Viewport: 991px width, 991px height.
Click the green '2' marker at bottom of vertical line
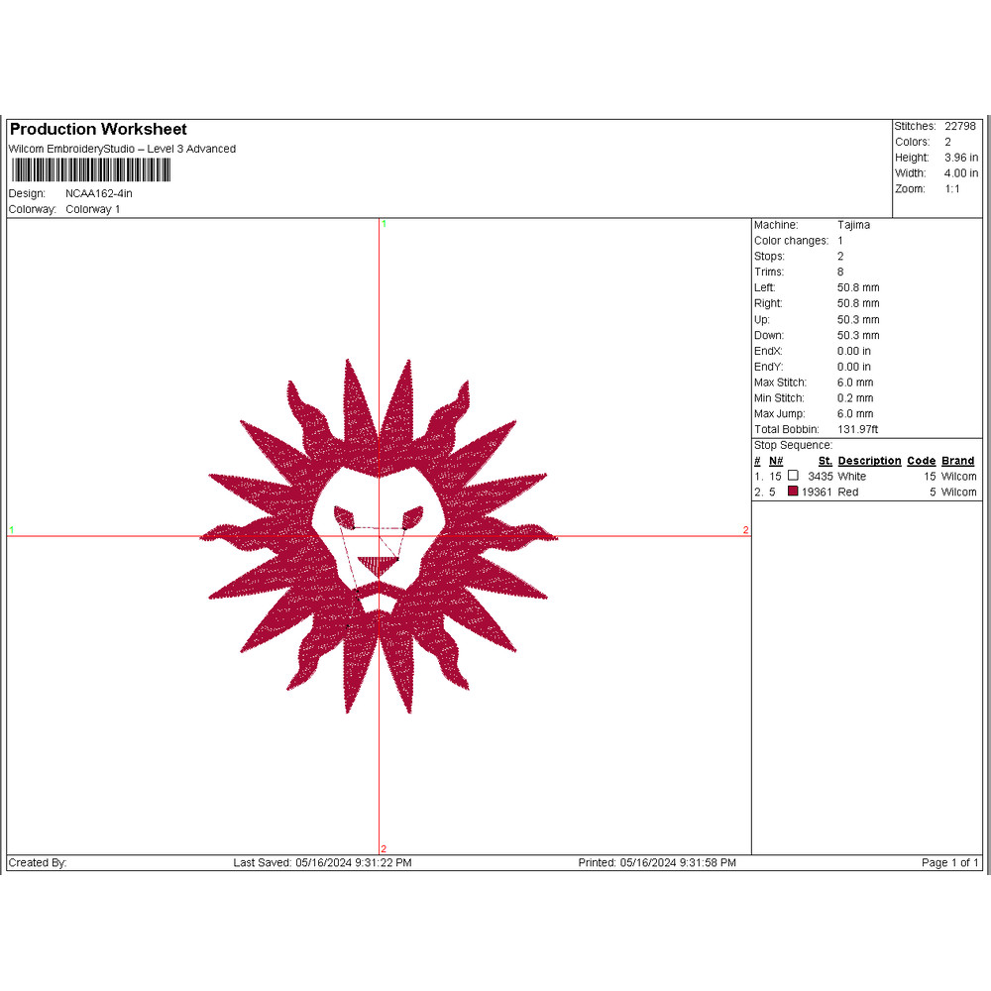(384, 848)
